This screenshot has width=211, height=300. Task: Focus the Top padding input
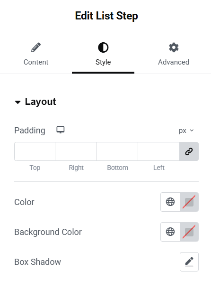[35, 151]
